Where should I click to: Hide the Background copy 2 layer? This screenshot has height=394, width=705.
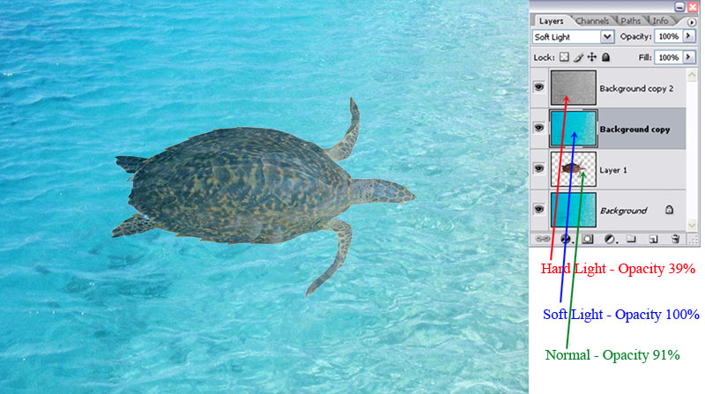coord(538,86)
